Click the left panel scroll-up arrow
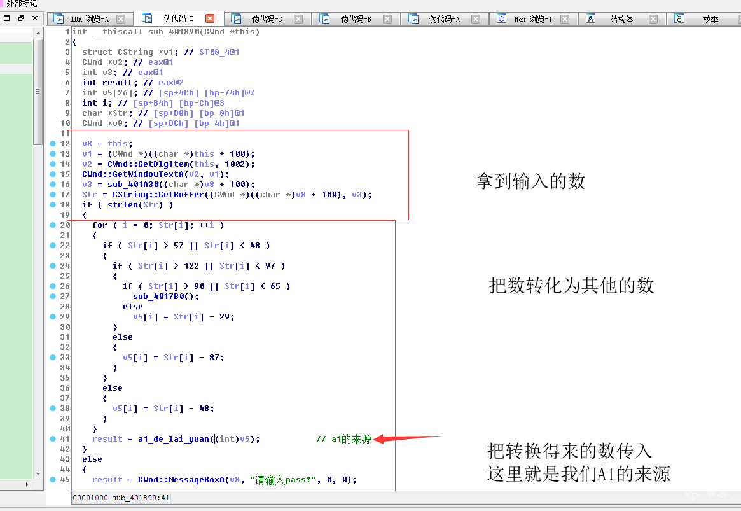Viewport: 741px width, 511px height. pos(38,33)
